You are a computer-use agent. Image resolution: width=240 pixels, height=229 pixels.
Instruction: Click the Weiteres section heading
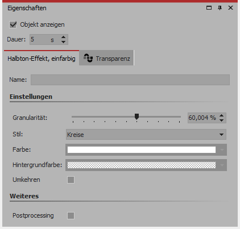24,196
